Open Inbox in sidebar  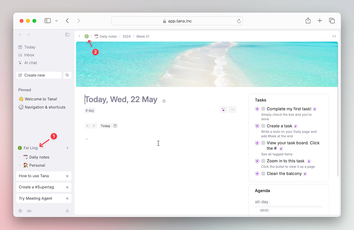(27, 55)
